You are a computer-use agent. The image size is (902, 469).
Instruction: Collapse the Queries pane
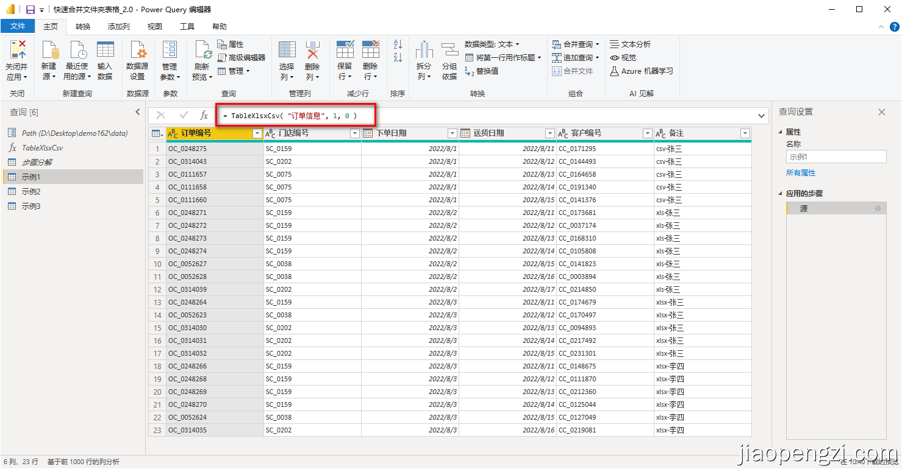tap(137, 112)
